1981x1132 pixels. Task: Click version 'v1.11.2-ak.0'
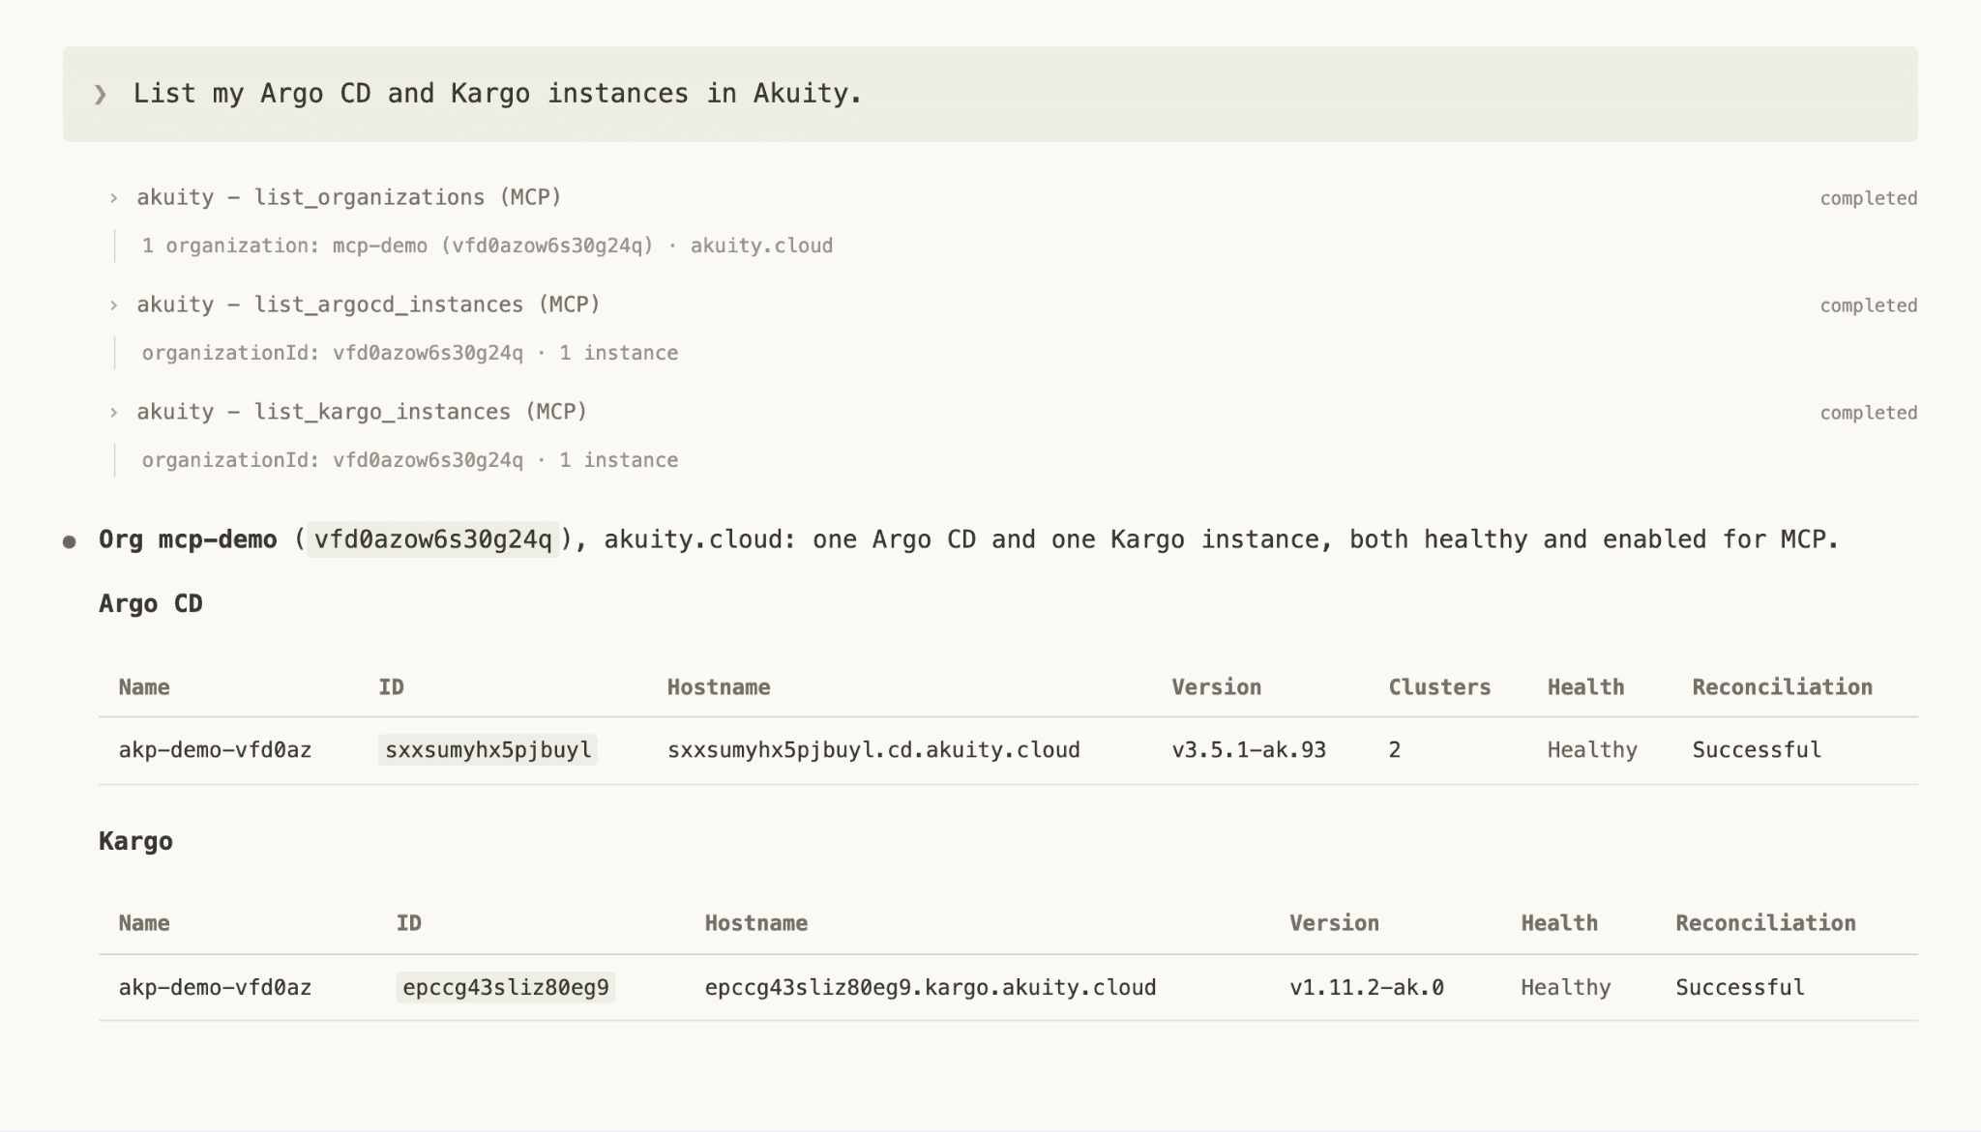[1366, 988]
